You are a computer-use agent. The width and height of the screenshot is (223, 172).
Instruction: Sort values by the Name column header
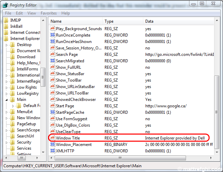point(75,21)
